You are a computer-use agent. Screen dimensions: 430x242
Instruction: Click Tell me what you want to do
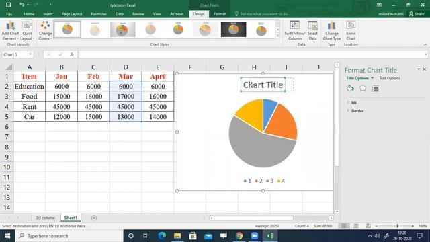click(265, 14)
